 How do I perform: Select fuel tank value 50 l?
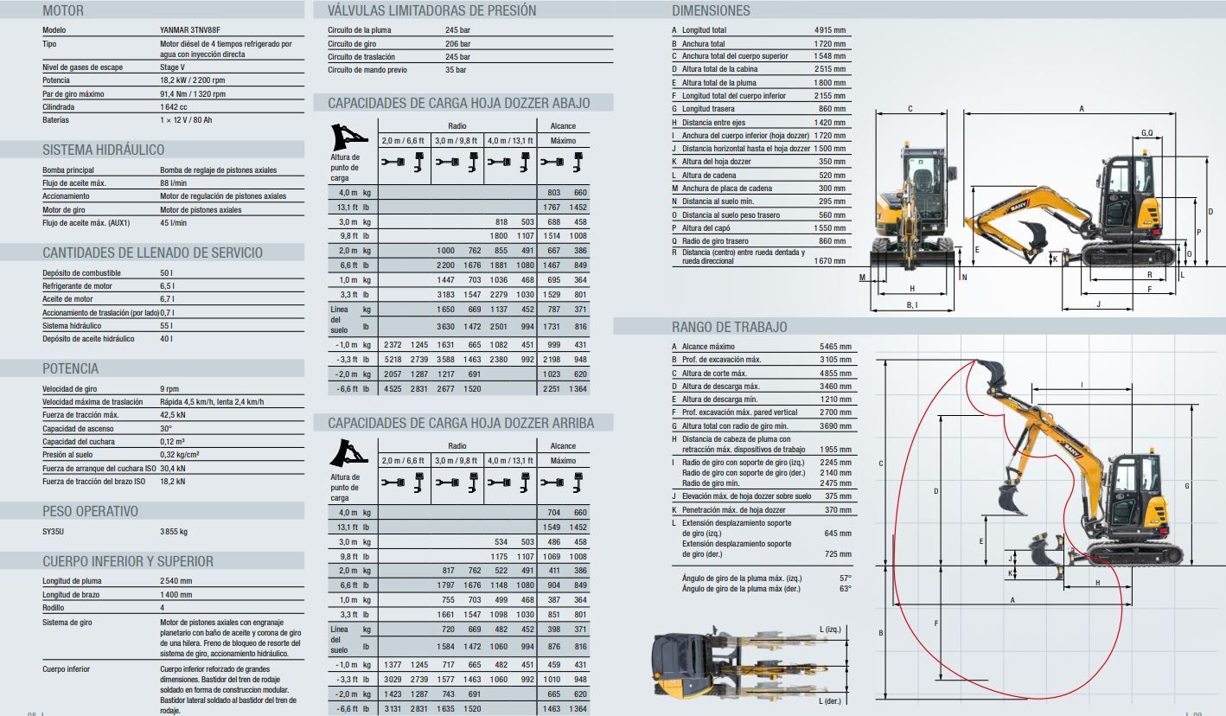[167, 273]
